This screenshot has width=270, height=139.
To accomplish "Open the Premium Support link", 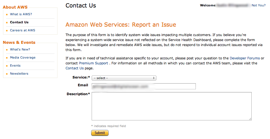I will click(94, 63).
